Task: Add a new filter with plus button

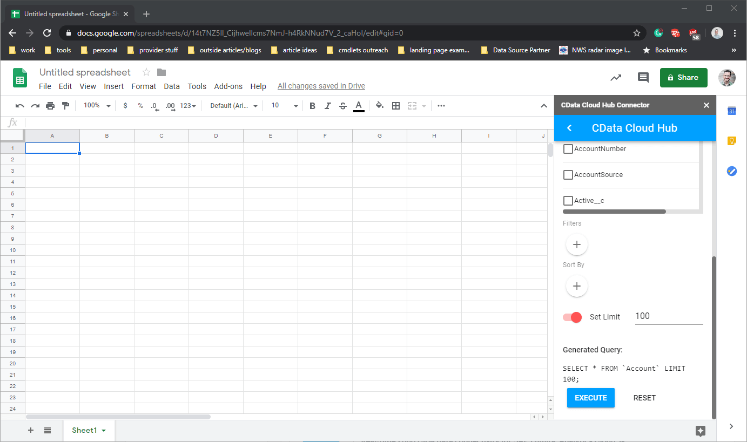Action: click(576, 244)
